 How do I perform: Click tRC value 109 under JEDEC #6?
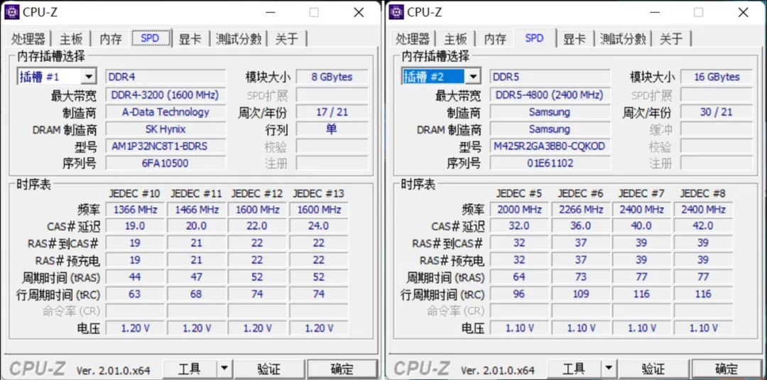581,294
